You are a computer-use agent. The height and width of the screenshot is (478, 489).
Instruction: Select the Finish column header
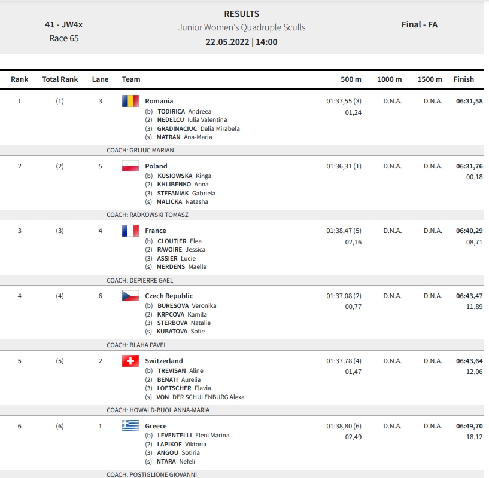point(463,79)
